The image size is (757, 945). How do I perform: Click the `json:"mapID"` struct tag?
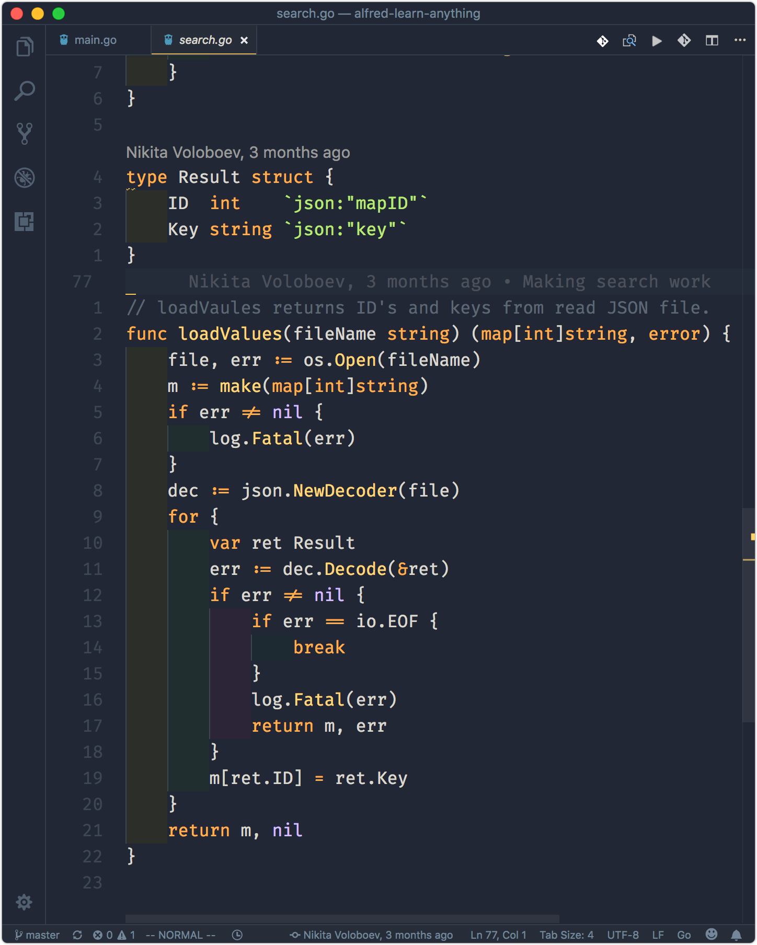pyautogui.click(x=355, y=203)
